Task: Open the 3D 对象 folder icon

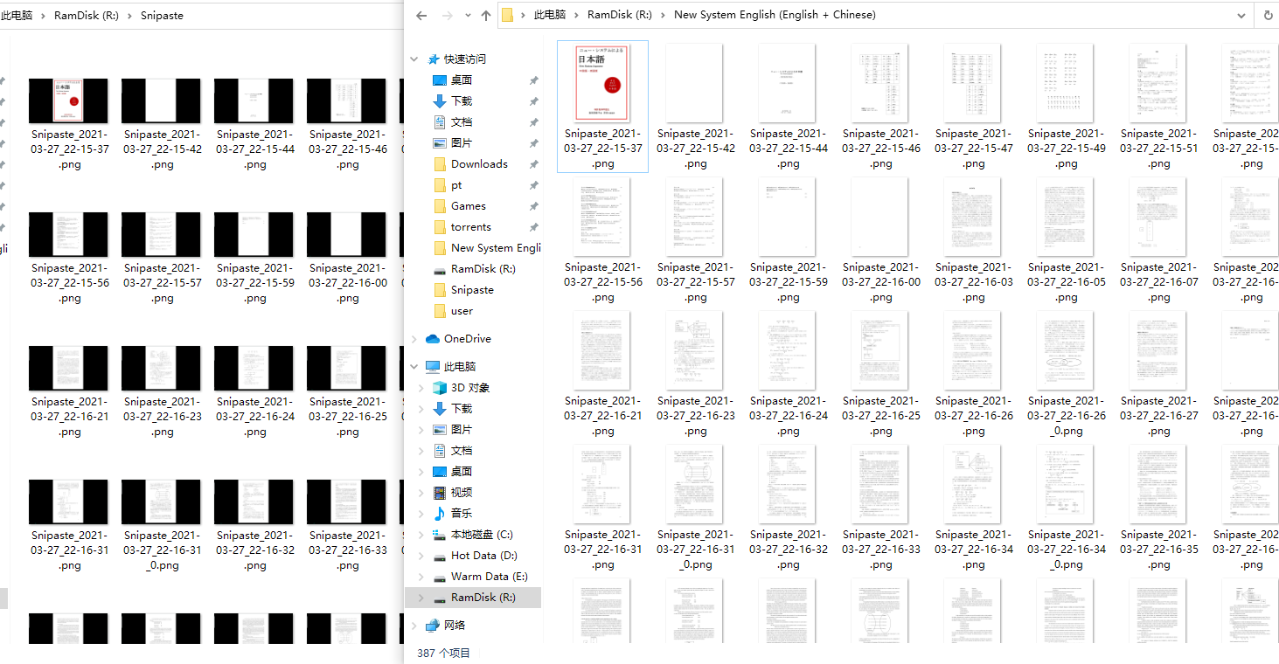Action: 440,387
